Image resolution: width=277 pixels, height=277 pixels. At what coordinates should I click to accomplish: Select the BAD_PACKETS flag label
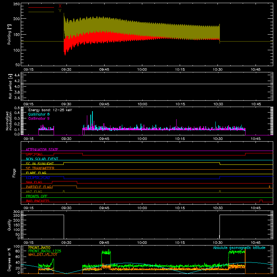coord(38,201)
